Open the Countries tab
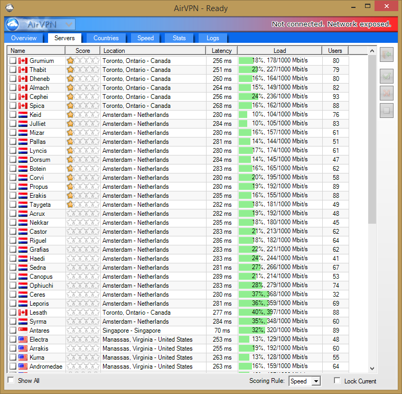The height and width of the screenshot is (394, 402). (x=106, y=38)
